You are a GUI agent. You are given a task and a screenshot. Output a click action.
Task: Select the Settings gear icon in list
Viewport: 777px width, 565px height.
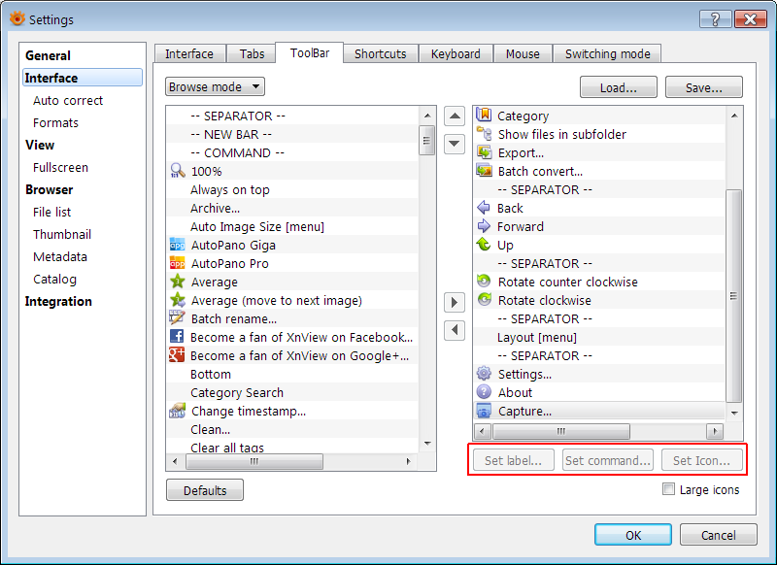(x=484, y=374)
